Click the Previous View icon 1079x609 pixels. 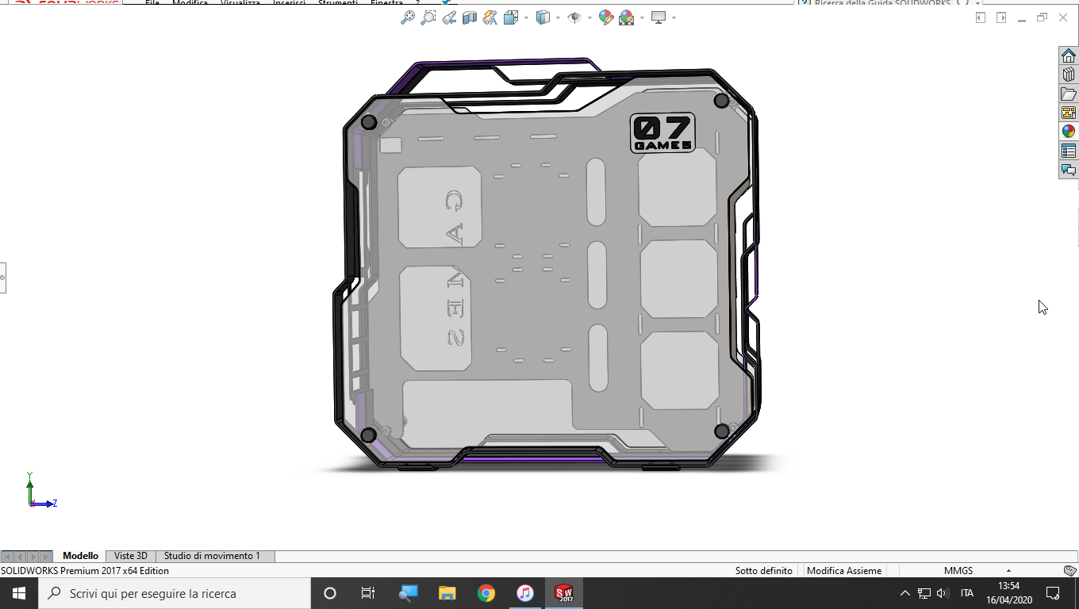pyautogui.click(x=449, y=17)
